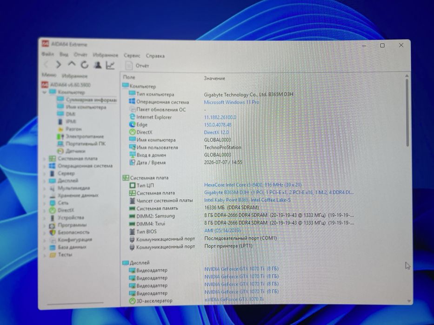The height and width of the screenshot is (325, 434).
Task: Click the Edge row icon
Action: point(132,124)
